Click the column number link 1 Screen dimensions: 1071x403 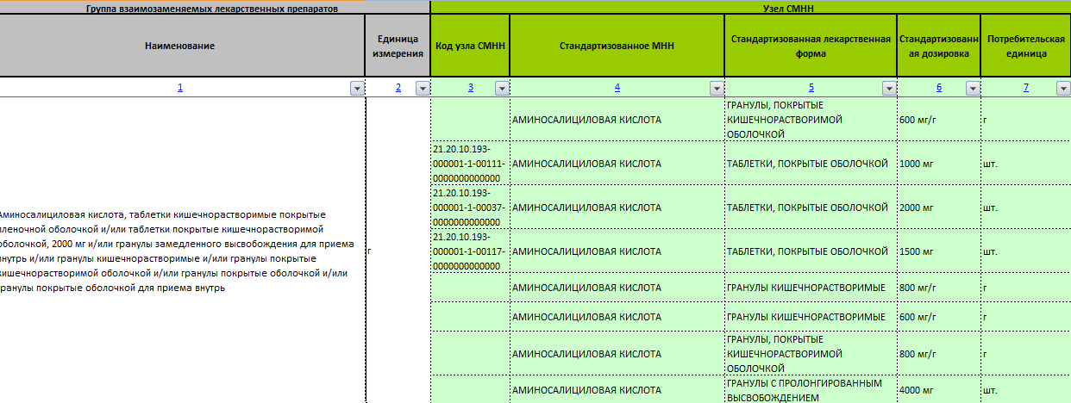coord(179,88)
